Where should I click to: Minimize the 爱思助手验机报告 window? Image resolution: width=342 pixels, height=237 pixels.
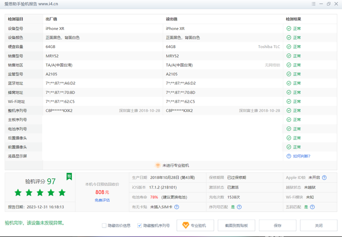coord(321,4)
